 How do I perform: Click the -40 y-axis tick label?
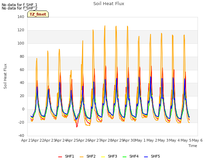pos(21,135)
